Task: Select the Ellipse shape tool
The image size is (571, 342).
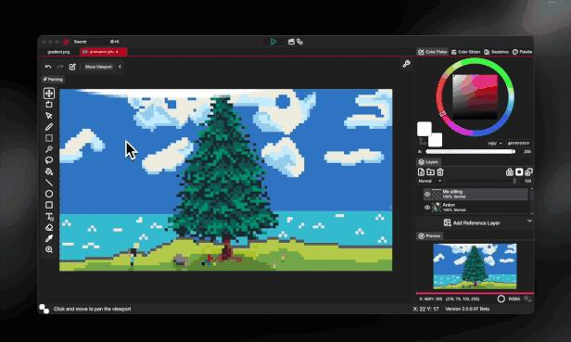Action: point(49,194)
